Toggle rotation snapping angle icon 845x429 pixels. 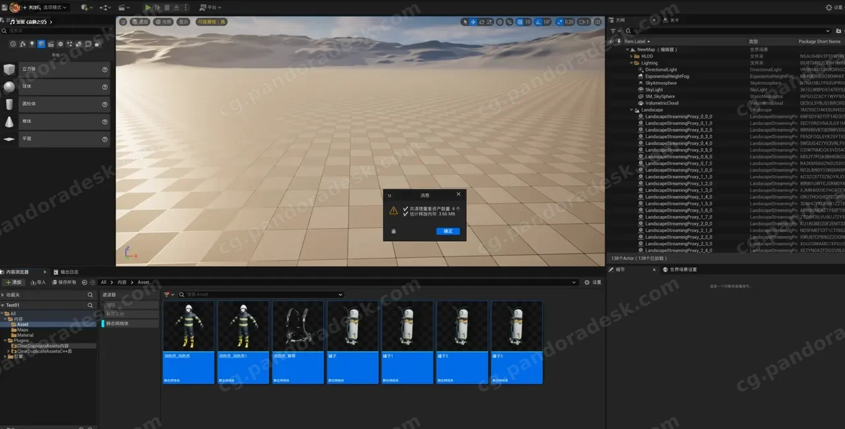pos(538,22)
